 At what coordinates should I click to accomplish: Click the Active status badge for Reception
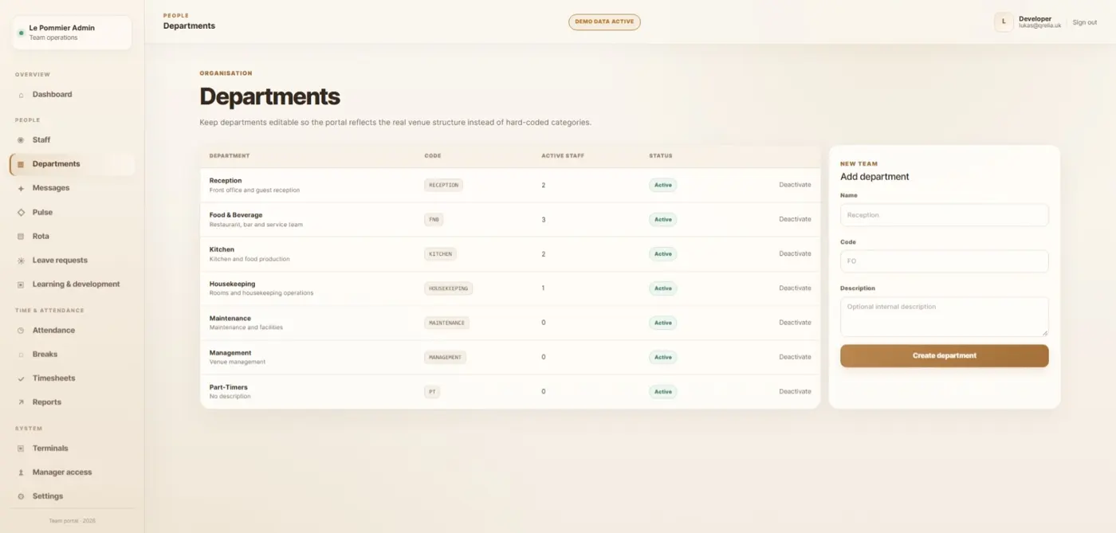click(x=662, y=185)
